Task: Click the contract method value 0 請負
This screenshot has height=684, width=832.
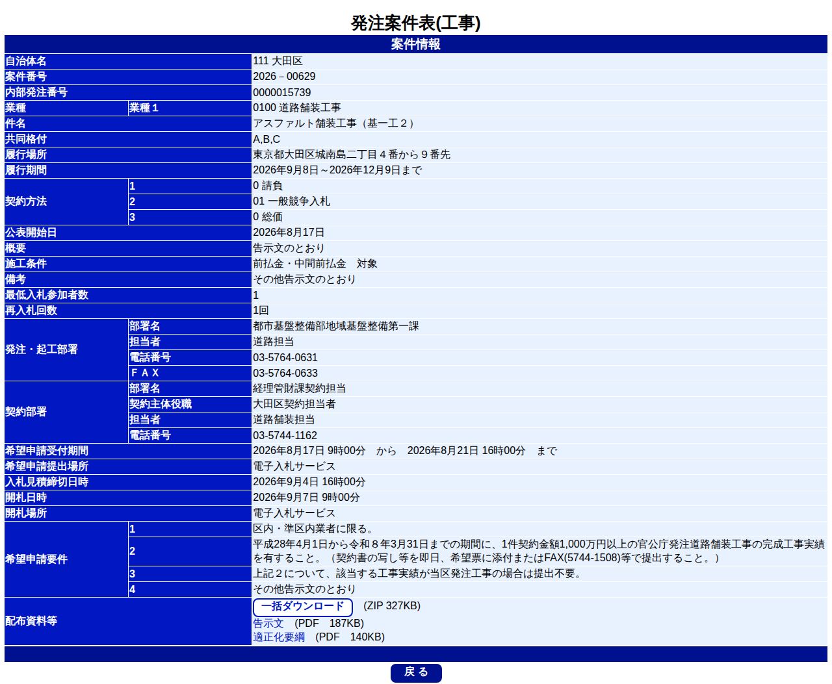Action: (x=268, y=186)
